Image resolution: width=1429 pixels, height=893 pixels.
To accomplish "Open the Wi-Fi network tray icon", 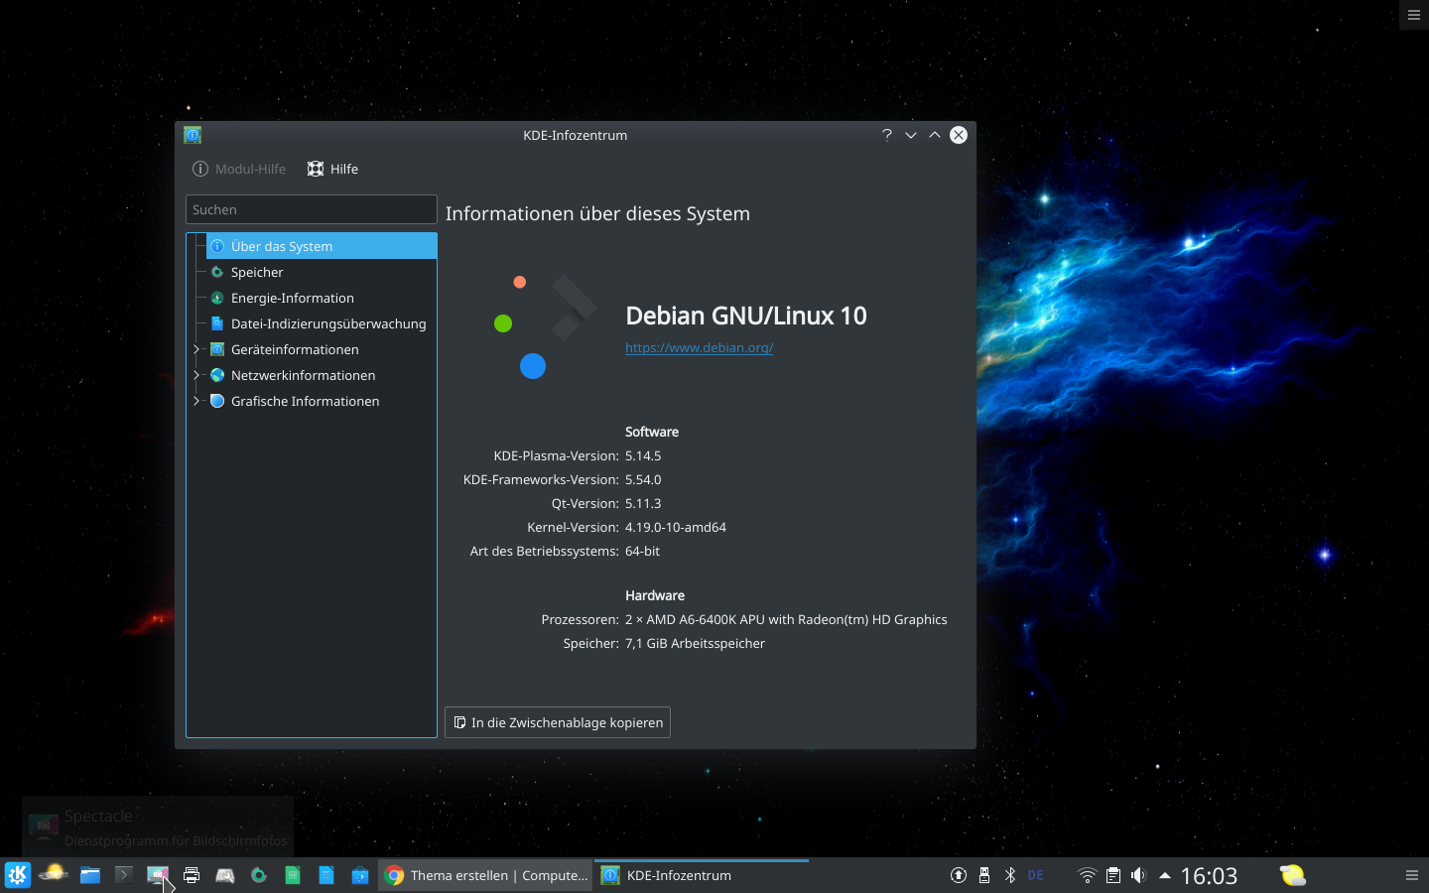I will (1088, 875).
